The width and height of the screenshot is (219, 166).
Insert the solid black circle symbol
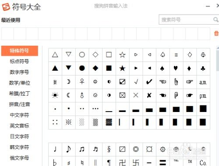point(82,68)
